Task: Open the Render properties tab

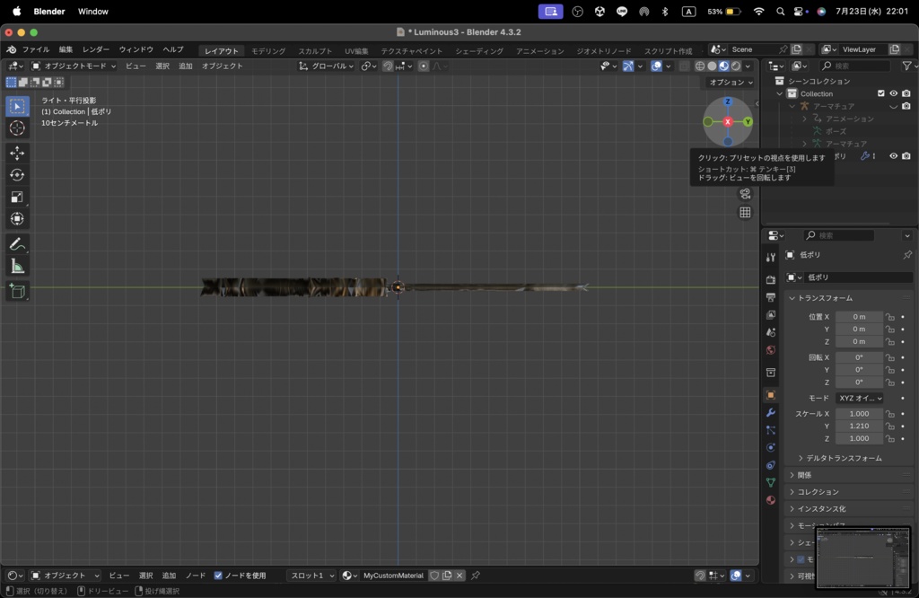Action: [771, 279]
